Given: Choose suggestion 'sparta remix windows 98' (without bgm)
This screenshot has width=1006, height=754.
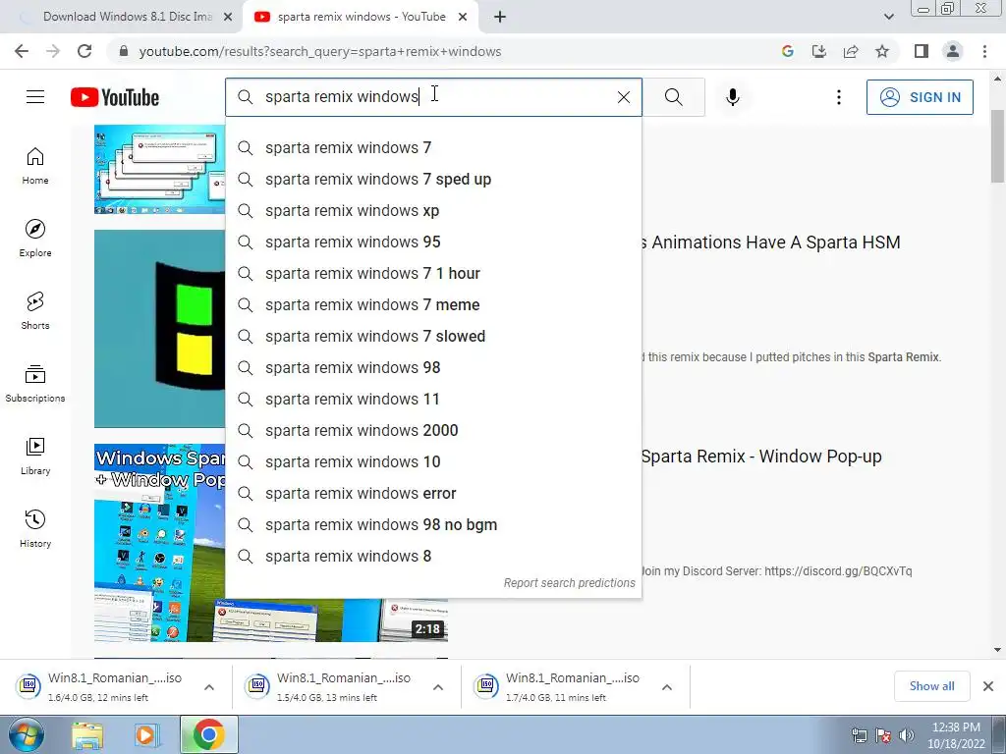Looking at the screenshot, I should click(433, 367).
